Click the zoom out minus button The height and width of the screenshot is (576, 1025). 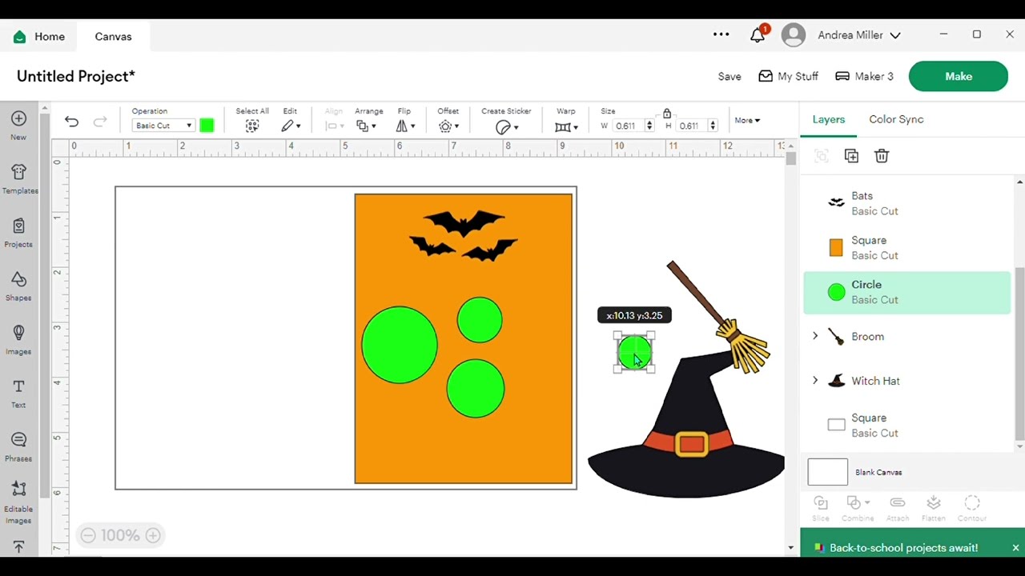pos(88,535)
